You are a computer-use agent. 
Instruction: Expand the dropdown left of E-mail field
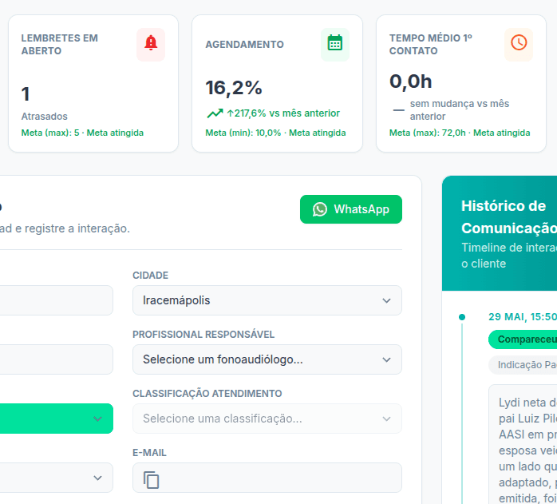pos(56,478)
